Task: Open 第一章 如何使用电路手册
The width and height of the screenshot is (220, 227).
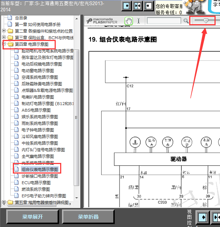Action: [x=38, y=25]
